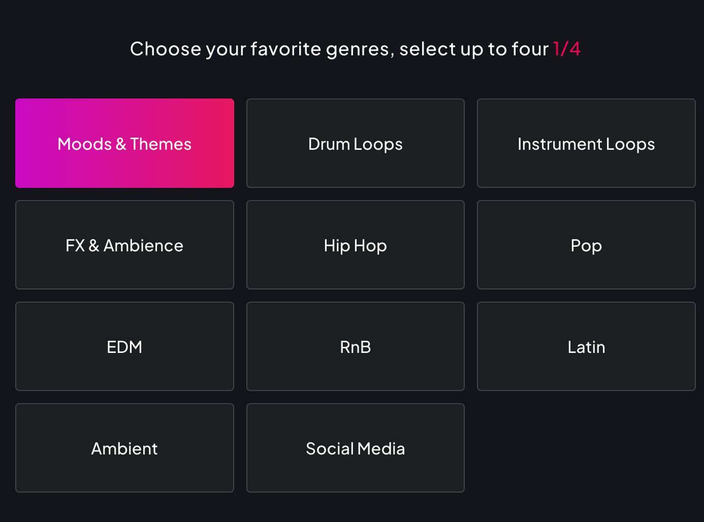This screenshot has width=704, height=522.
Task: Click the 'Latin' label text
Action: (x=586, y=347)
